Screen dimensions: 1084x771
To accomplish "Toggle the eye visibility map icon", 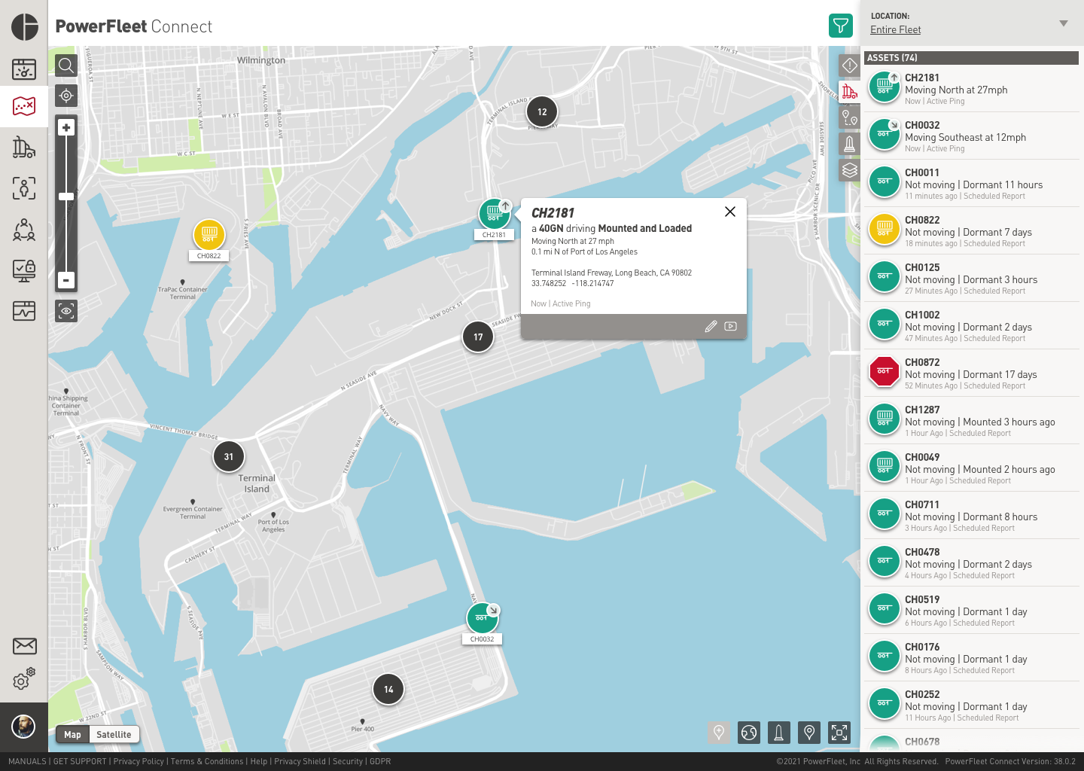I will pos(66,310).
